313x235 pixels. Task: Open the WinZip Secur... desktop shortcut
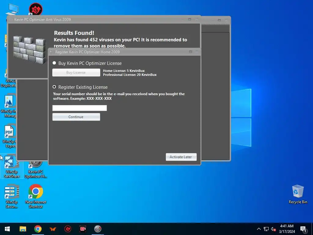[x=12, y=197]
